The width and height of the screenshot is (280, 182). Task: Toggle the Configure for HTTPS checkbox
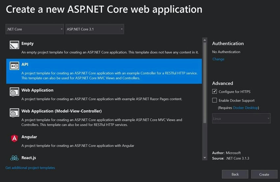point(214,91)
